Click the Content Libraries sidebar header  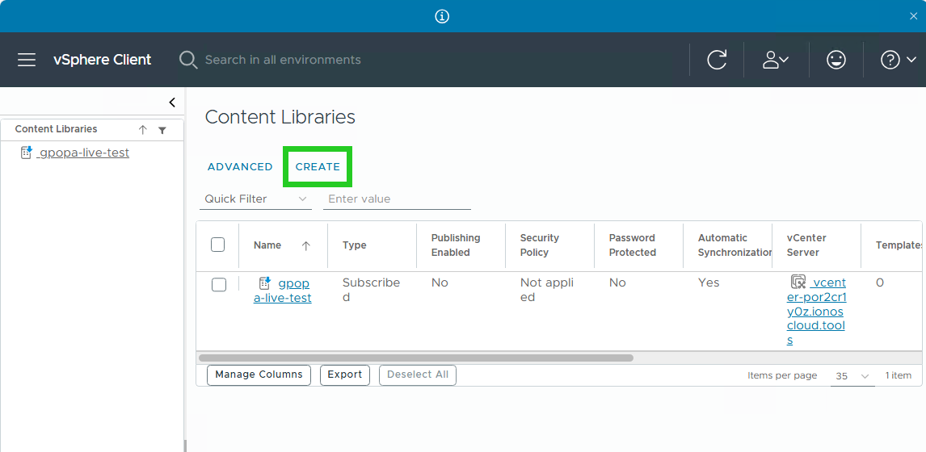tap(56, 129)
